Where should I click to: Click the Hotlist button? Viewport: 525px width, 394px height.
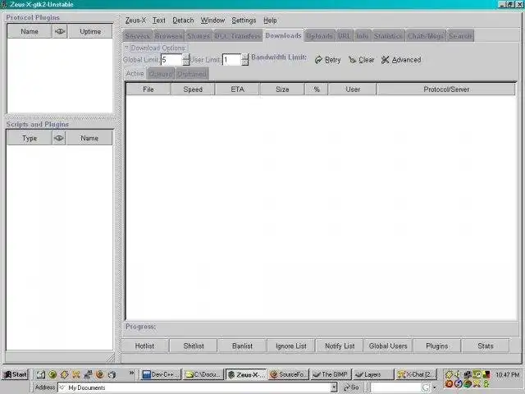pyautogui.click(x=144, y=346)
